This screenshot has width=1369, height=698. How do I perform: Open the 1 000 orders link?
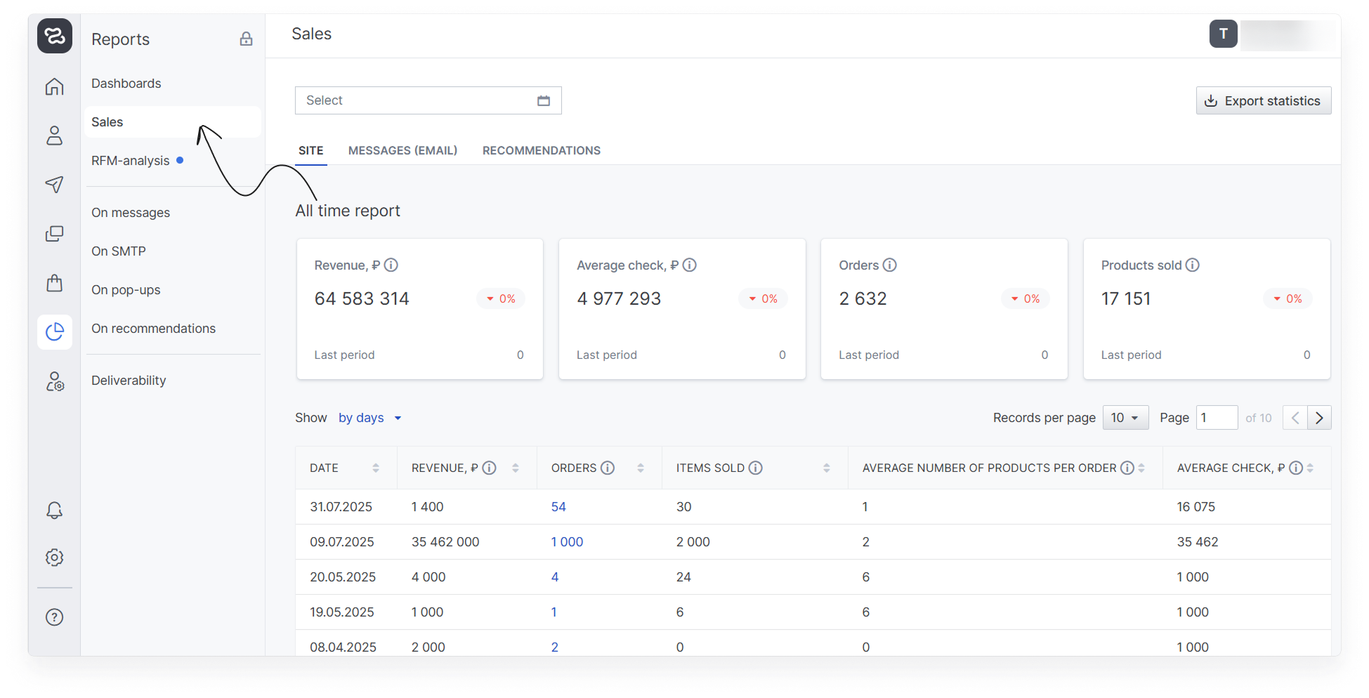pos(567,542)
